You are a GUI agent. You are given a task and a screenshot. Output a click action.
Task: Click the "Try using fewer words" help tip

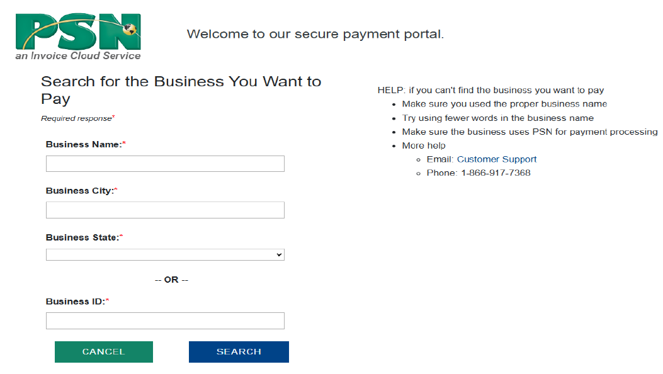497,118
